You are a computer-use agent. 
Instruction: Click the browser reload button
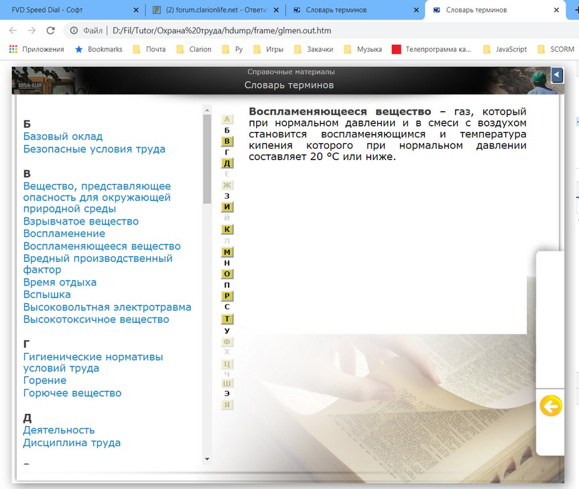point(50,30)
